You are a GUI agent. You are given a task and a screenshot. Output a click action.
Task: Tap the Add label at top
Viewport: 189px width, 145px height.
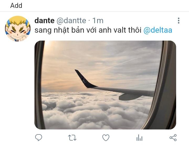pyautogui.click(x=16, y=6)
